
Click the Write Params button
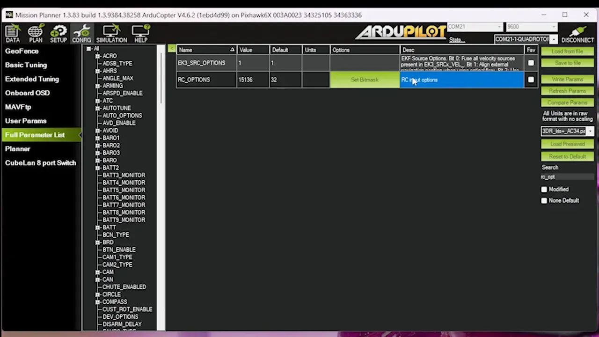[567, 80]
